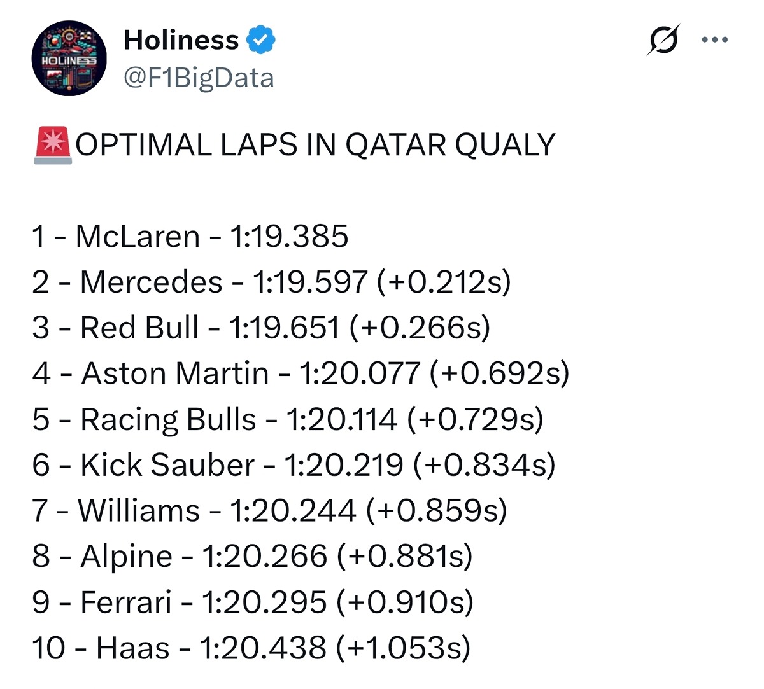The width and height of the screenshot is (764, 689).
Task: Open the Holiness display name link
Action: point(181,40)
